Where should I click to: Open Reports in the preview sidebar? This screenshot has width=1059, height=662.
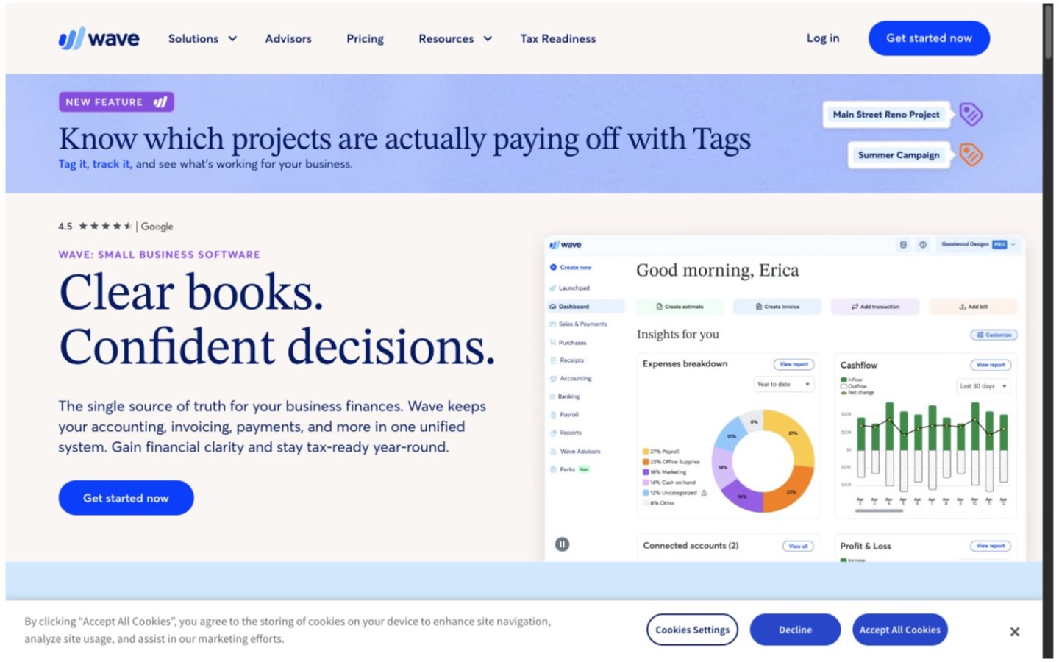(570, 433)
